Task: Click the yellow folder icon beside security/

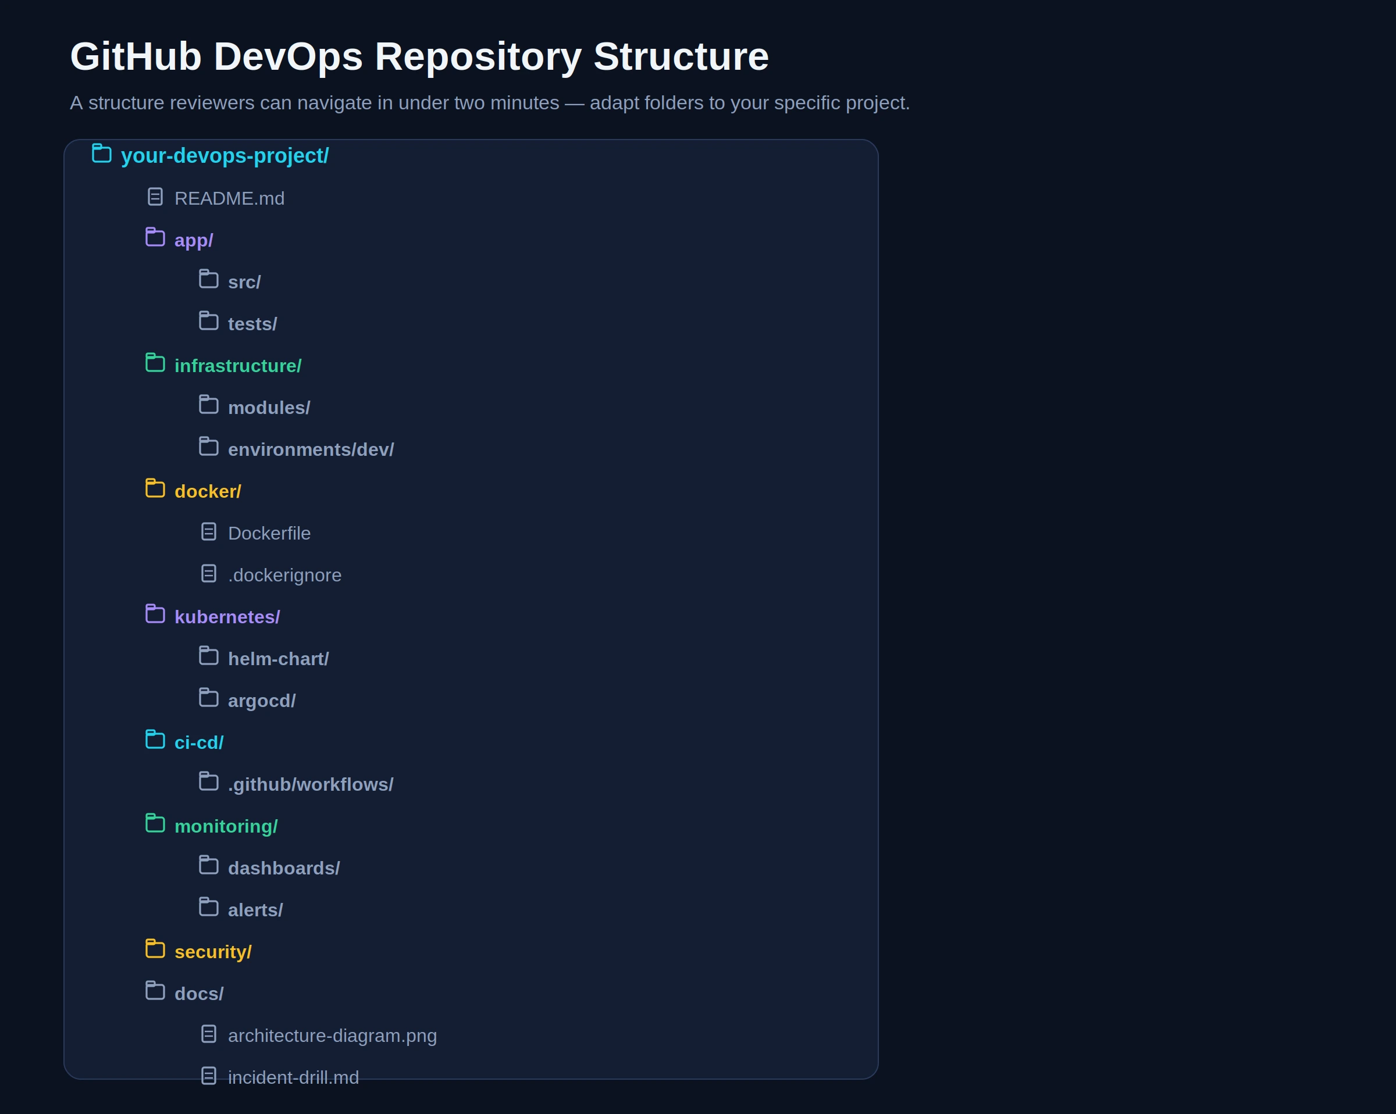Action: pyautogui.click(x=155, y=949)
